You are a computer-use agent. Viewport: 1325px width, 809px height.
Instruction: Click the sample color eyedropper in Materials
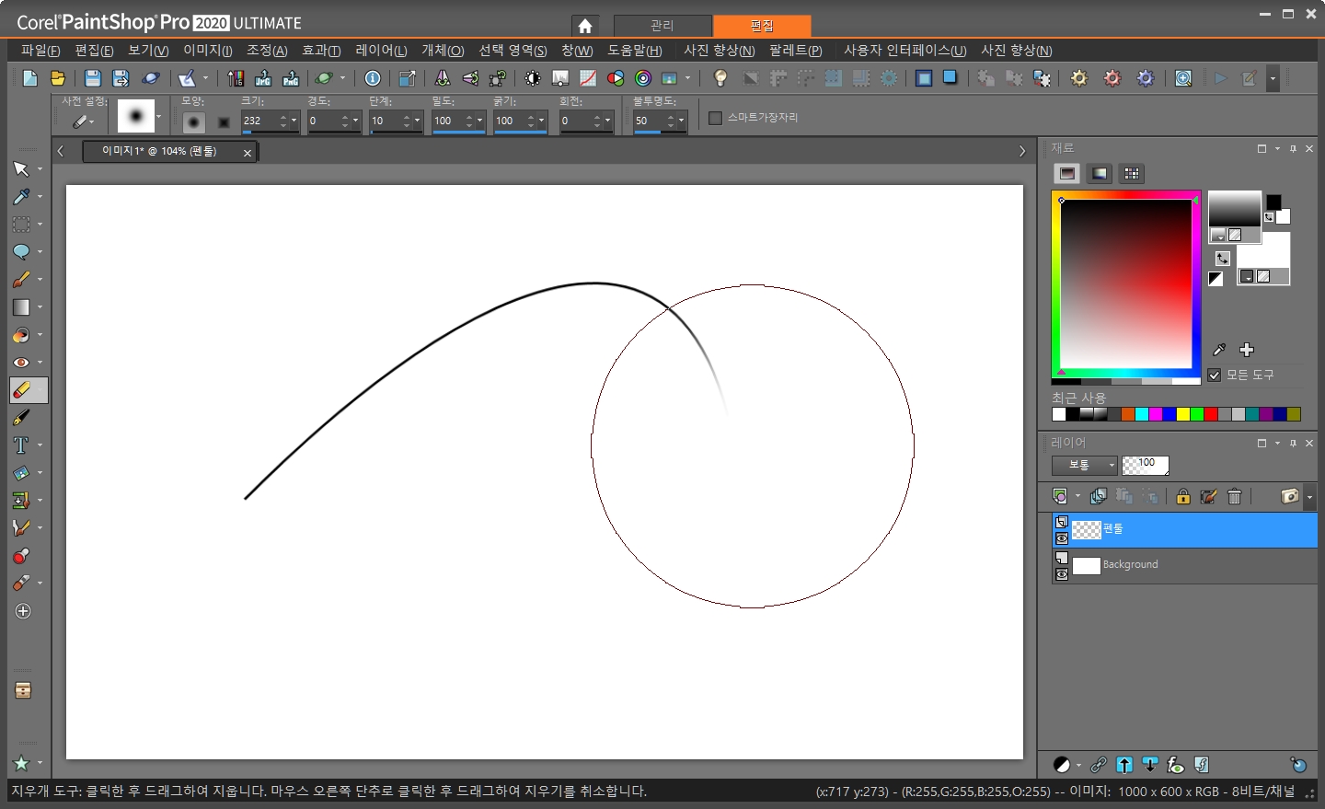pos(1219,350)
